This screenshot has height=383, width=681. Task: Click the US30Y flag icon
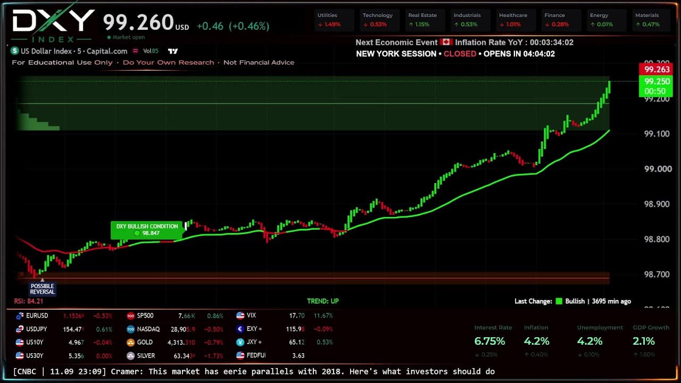[20, 356]
